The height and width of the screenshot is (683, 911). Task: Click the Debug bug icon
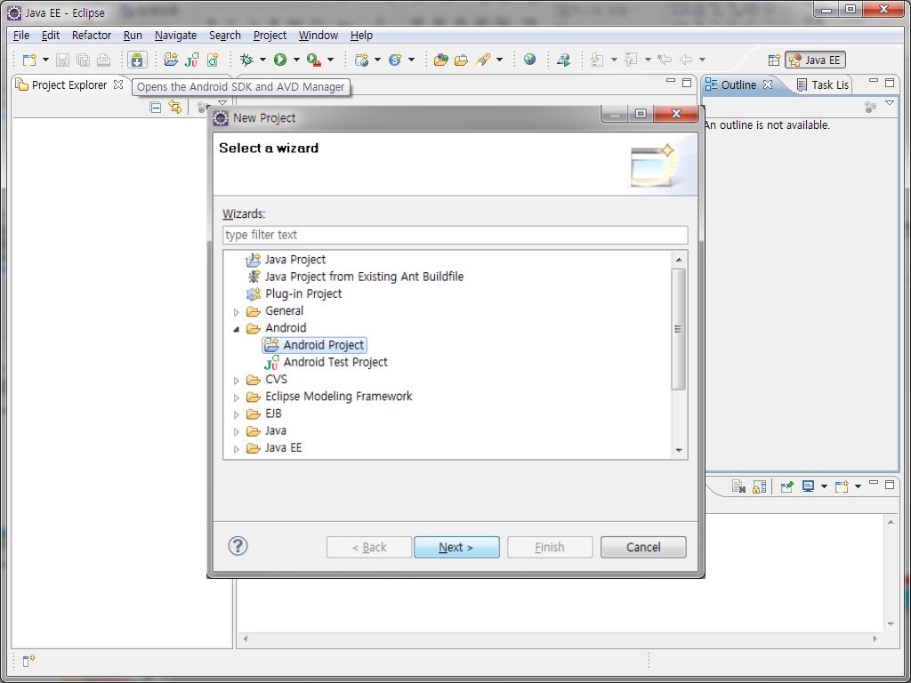click(x=247, y=60)
